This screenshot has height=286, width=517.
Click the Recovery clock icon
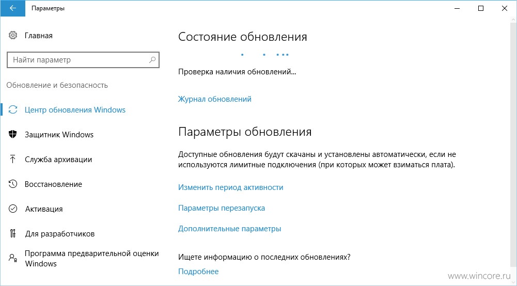pyautogui.click(x=13, y=184)
